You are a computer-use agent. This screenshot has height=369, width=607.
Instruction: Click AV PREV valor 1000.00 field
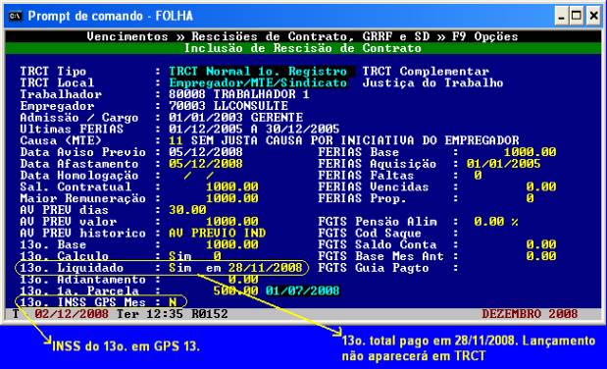click(231, 222)
